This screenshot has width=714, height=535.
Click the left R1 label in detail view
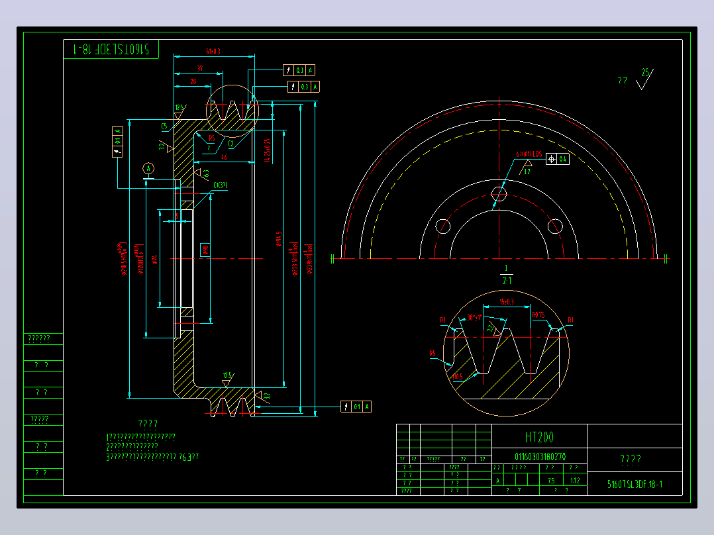(x=443, y=320)
